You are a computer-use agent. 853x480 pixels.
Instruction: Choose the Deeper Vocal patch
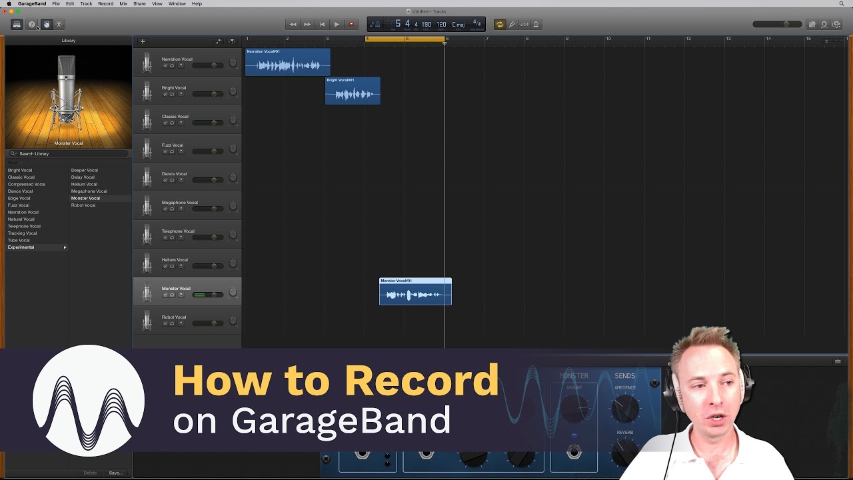[85, 170]
